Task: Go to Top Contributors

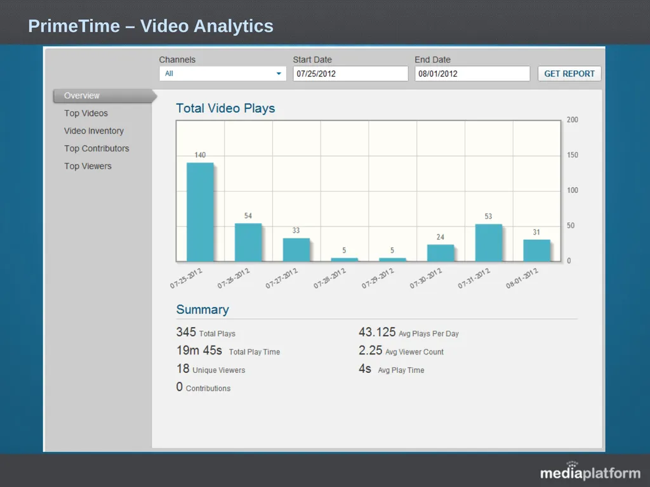Action: [96, 148]
